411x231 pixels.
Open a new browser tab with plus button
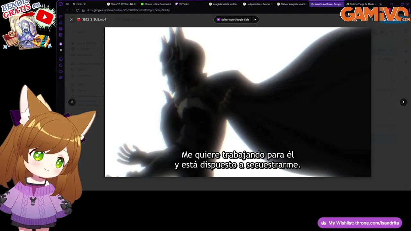(x=381, y=4)
